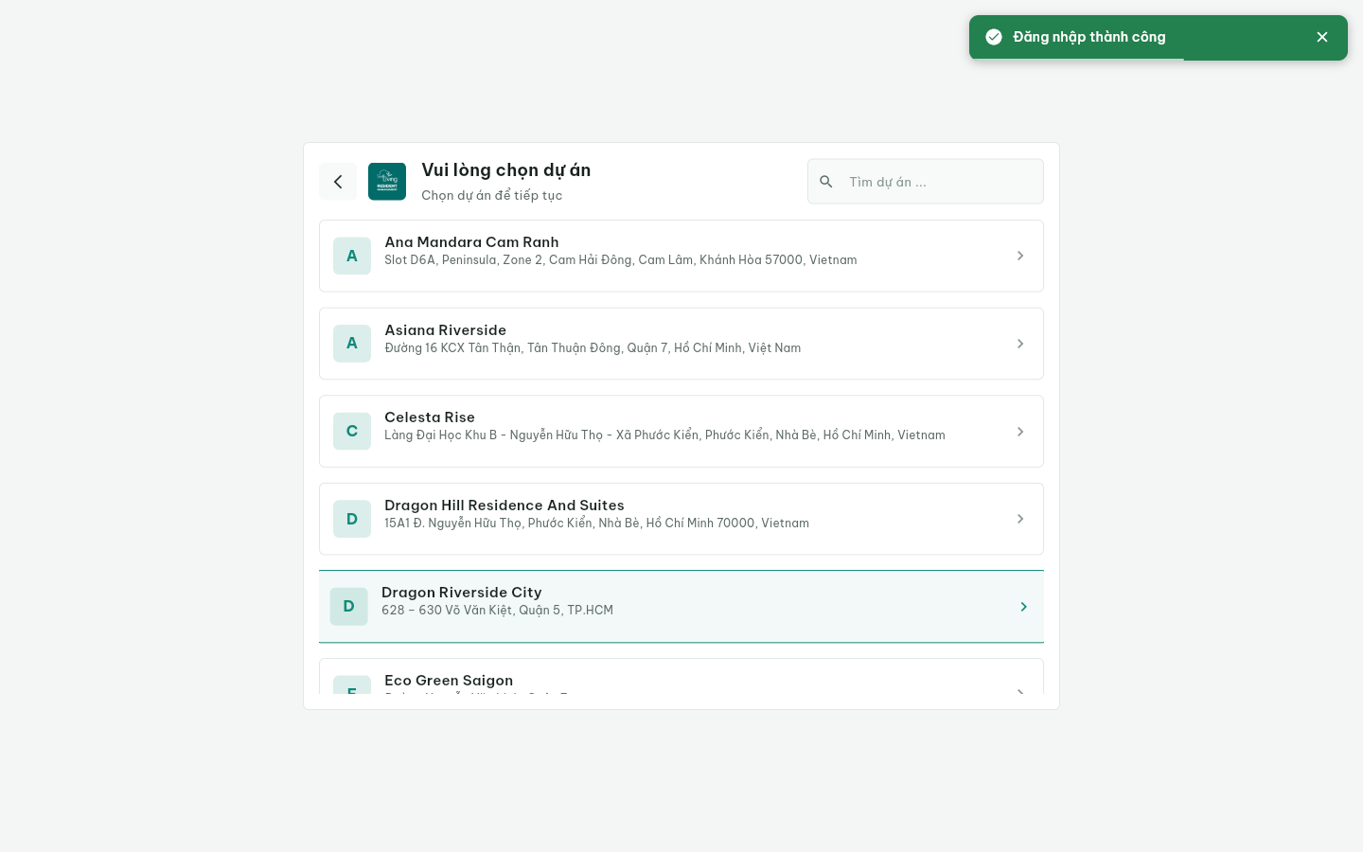This screenshot has width=1363, height=852.
Task: Select the Asiana Riverside project
Action: (681, 344)
